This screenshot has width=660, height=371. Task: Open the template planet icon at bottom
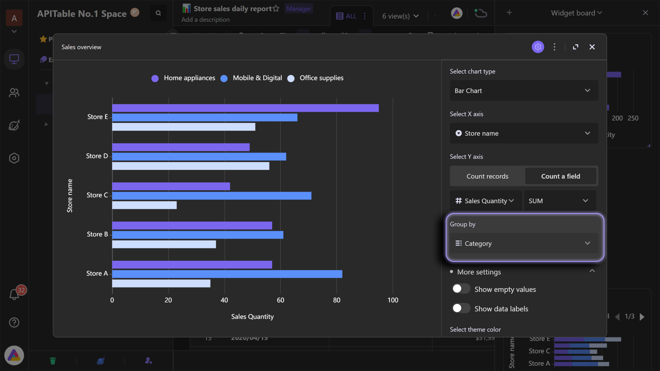point(100,361)
